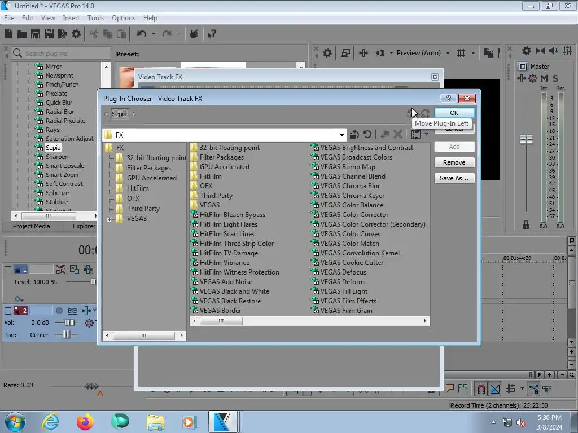Click the Remove button in chooser

pyautogui.click(x=454, y=162)
